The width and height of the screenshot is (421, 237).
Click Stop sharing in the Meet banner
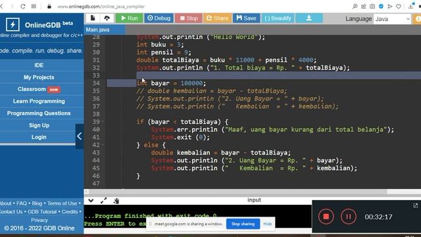243,224
